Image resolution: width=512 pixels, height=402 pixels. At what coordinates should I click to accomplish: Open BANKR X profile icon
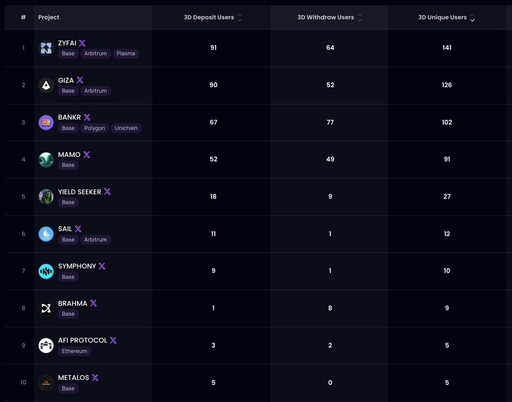87,117
